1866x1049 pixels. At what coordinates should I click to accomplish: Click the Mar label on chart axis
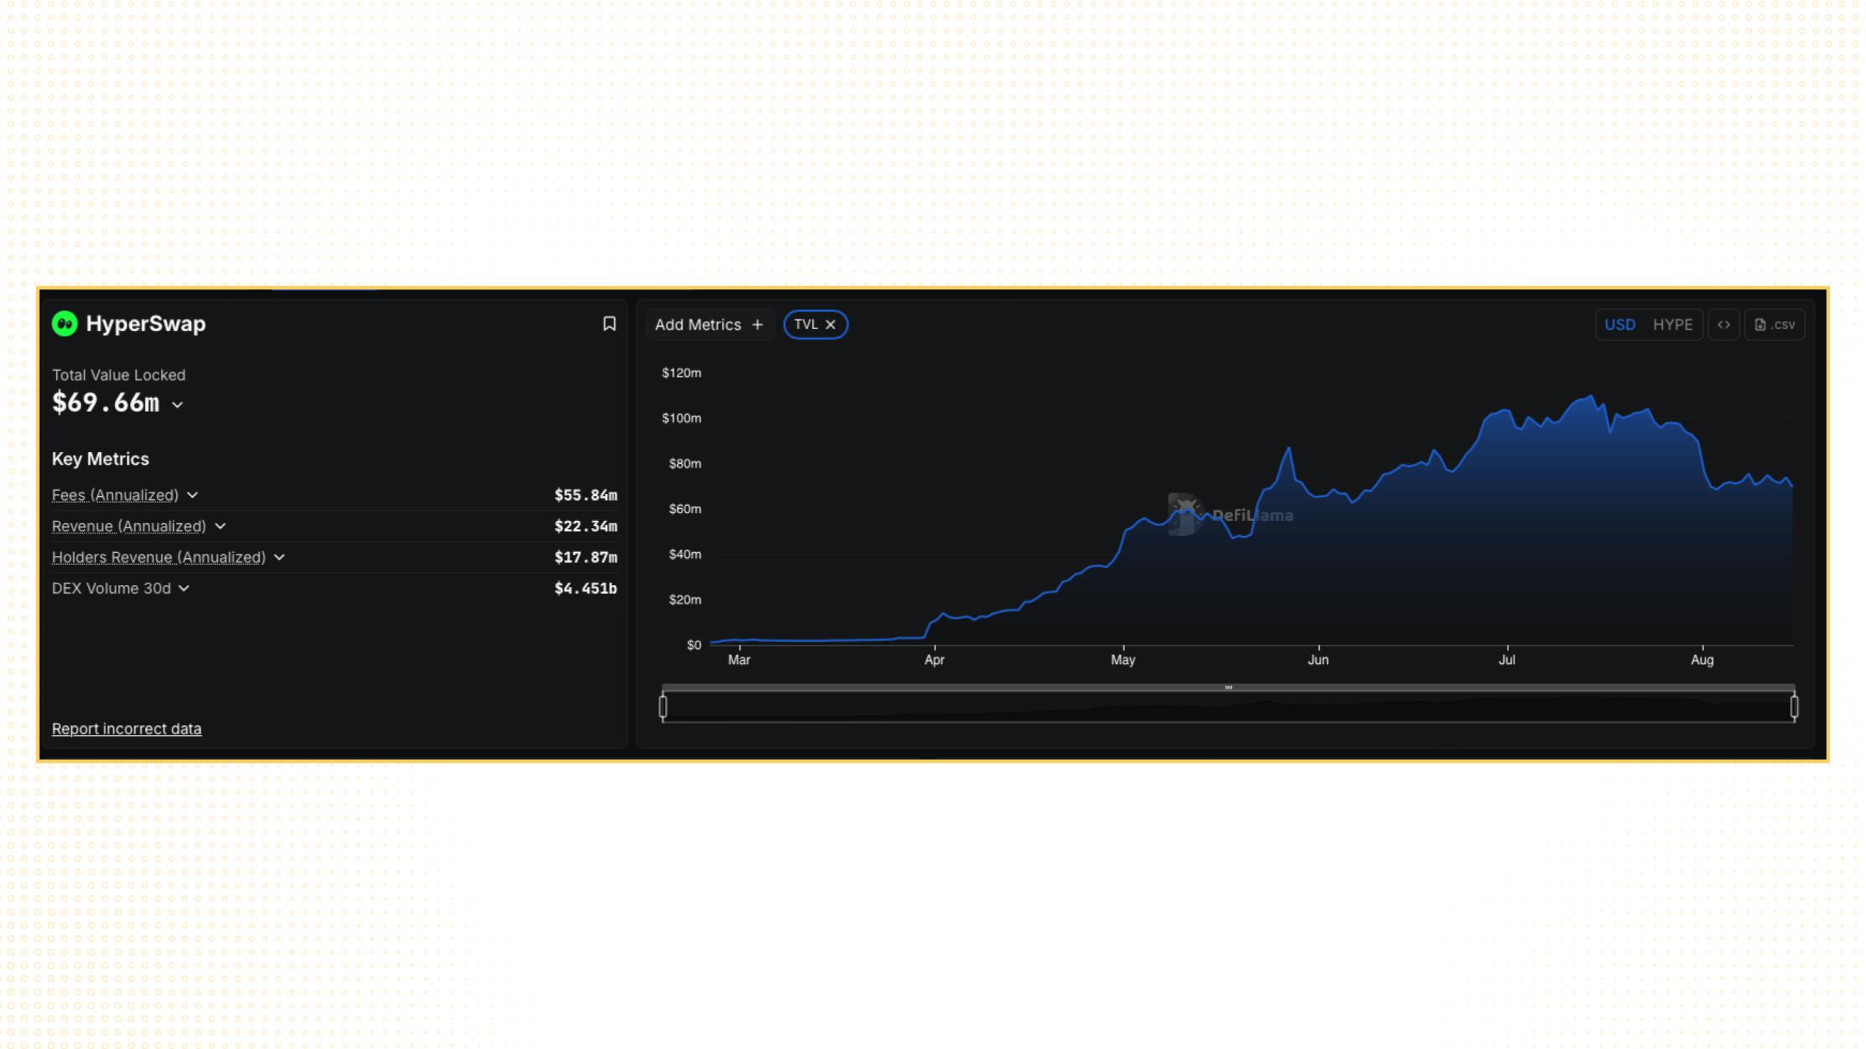(739, 660)
